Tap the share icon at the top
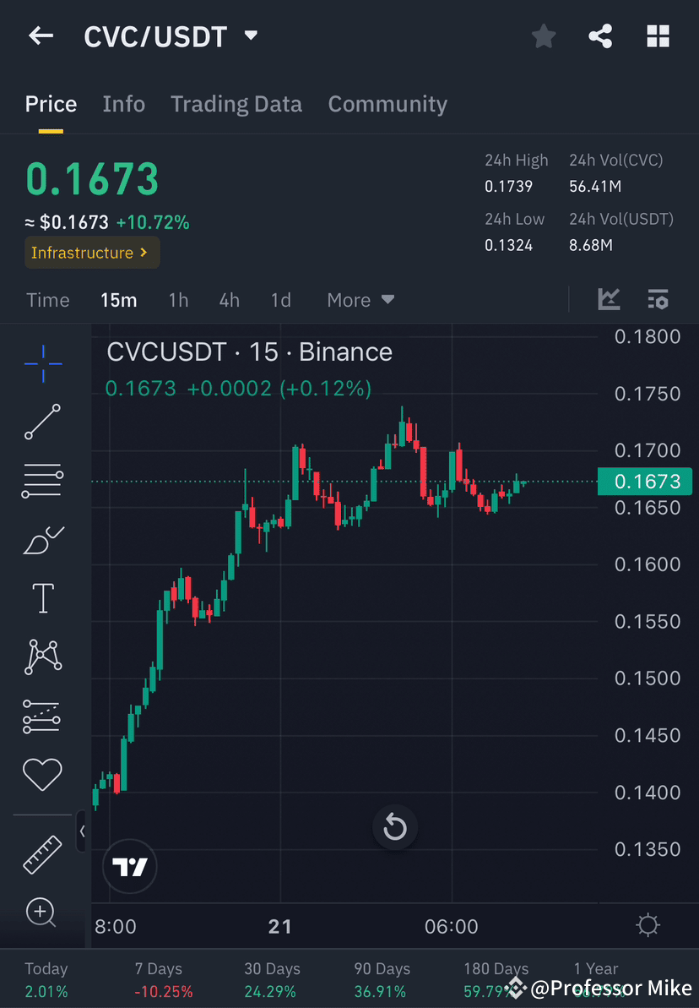The width and height of the screenshot is (699, 1008). (600, 35)
